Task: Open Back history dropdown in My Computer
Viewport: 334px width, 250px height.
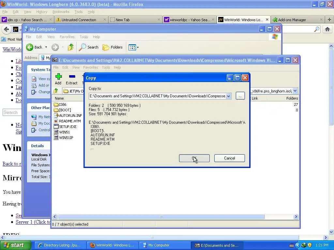Action: click(x=46, y=47)
